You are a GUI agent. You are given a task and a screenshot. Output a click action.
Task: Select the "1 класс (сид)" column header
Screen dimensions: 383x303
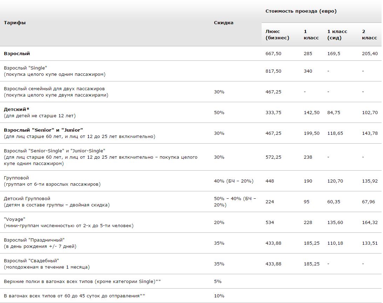[337, 34]
